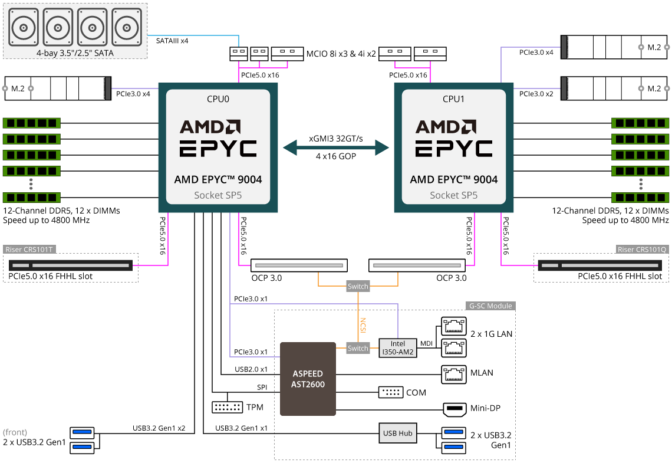This screenshot has width=672, height=466.
Task: Click the M.2 module on PCIe3.0 x4 from CPU1
Action: pyautogui.click(x=614, y=47)
